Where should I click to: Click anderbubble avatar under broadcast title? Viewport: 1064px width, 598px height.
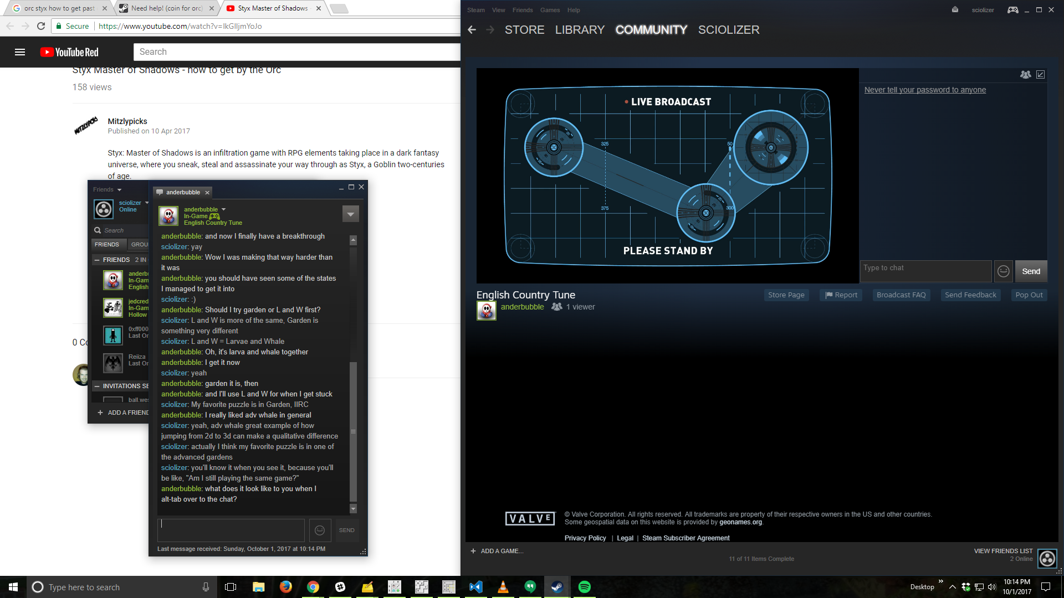(x=487, y=311)
